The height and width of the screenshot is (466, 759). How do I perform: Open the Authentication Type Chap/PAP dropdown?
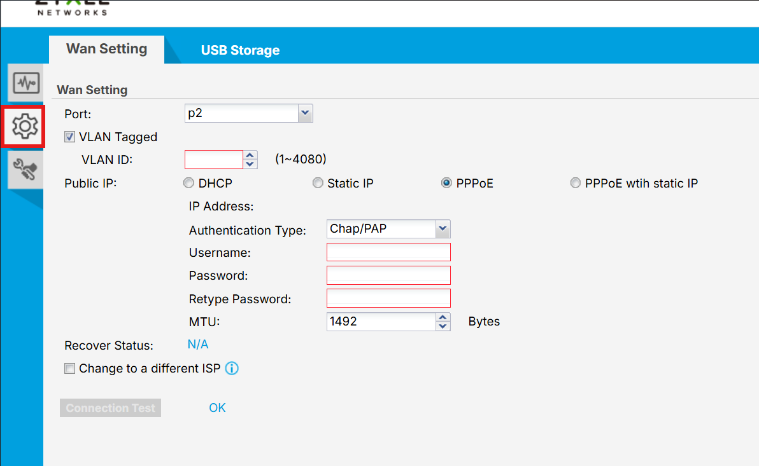click(388, 229)
